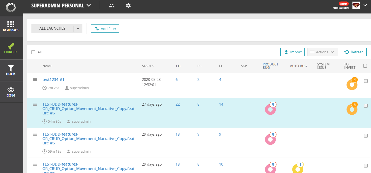Expand the ALL LAUNCHES dropdown arrow

[78, 28]
